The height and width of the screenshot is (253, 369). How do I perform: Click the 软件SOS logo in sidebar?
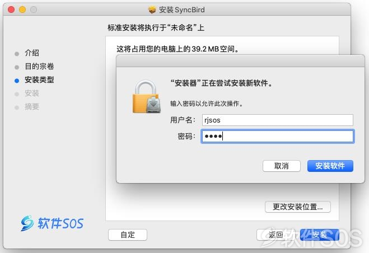coord(52,223)
